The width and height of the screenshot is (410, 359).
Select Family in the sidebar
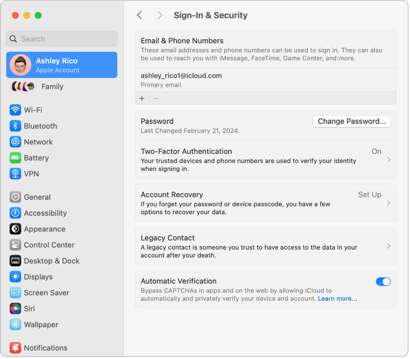click(52, 87)
